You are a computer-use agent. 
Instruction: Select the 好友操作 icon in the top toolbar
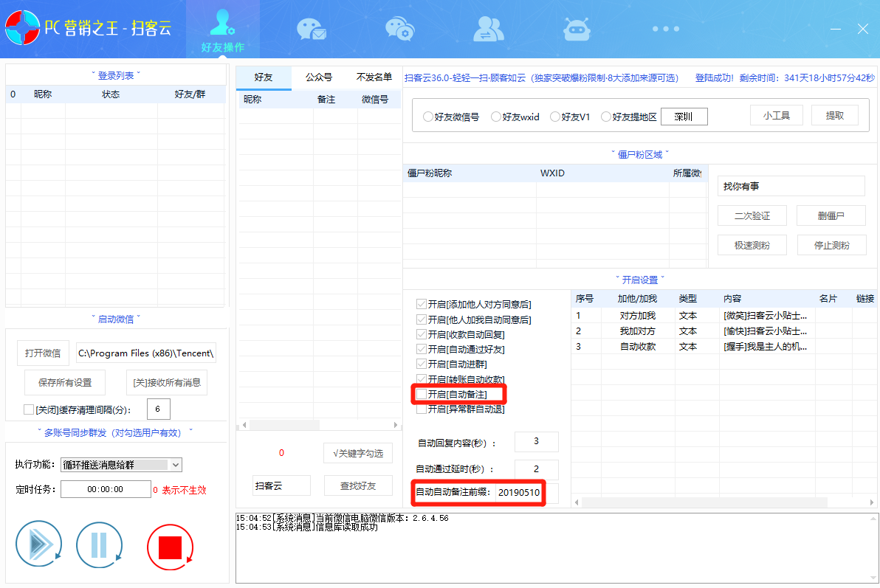coord(222,26)
